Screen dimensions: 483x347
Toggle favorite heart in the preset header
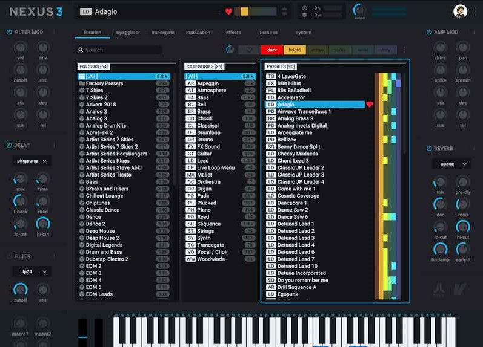228,11
